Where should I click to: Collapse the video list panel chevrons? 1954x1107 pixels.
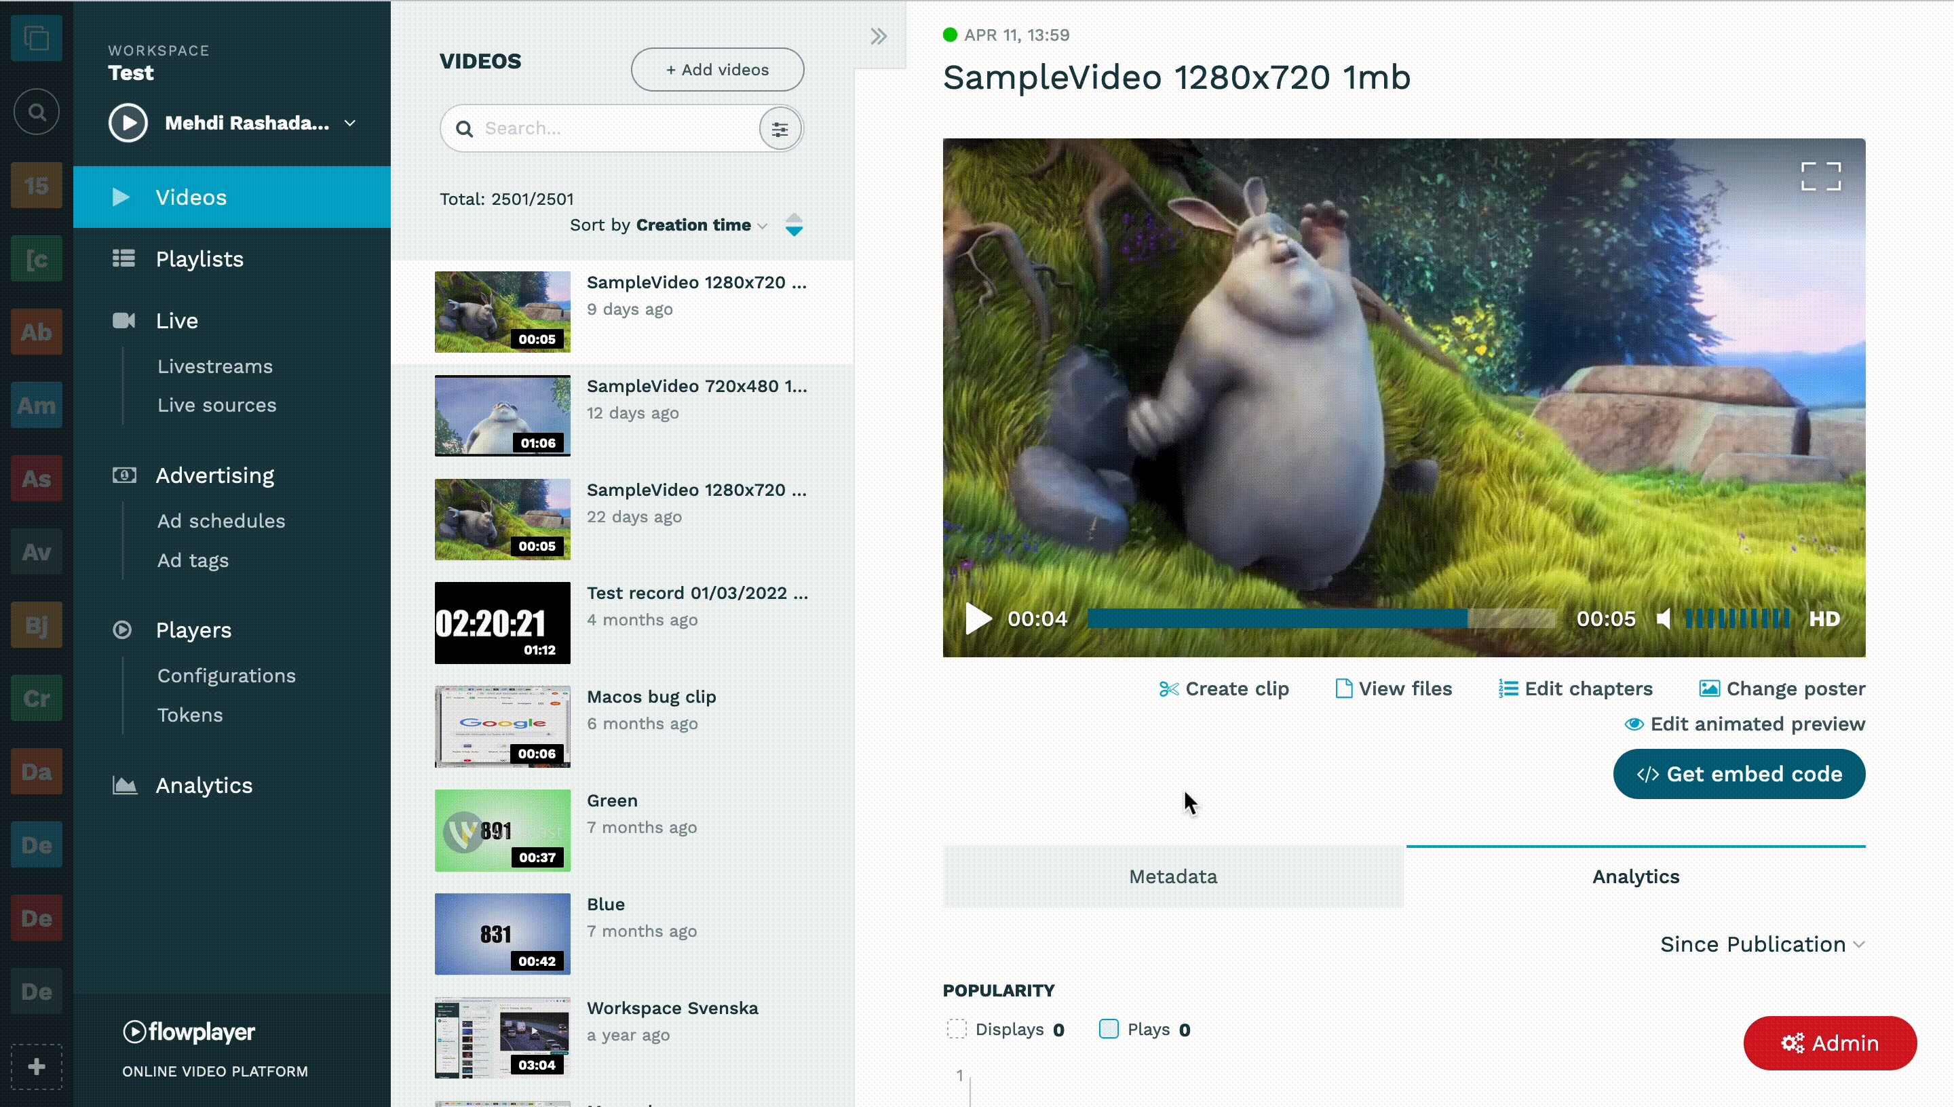click(x=878, y=36)
